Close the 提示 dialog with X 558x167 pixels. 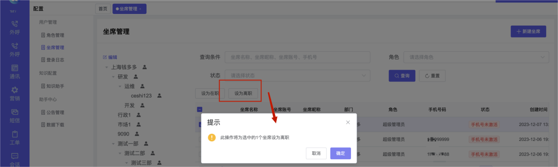pyautogui.click(x=348, y=123)
